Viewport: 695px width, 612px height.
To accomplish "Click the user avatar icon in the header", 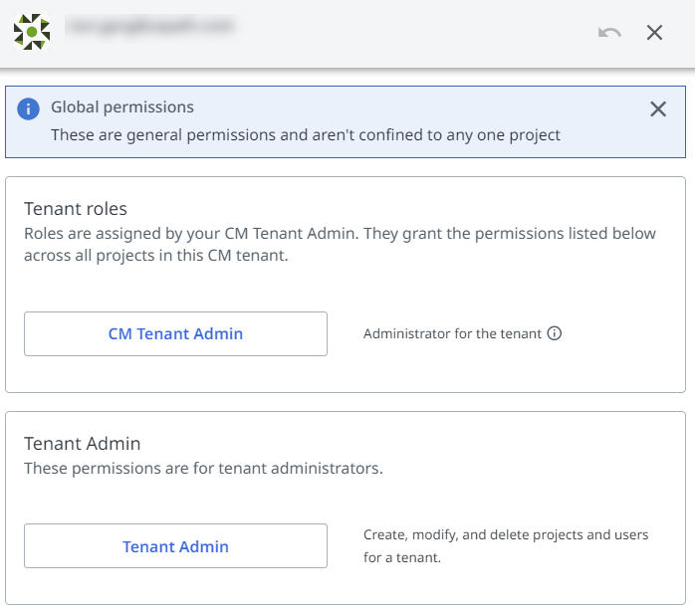I will point(32,32).
